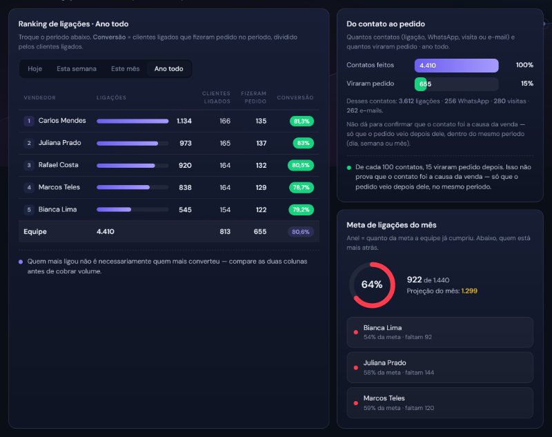The height and width of the screenshot is (437, 552).
Task: Click Meta de ligações do mês heading
Action: (x=391, y=225)
